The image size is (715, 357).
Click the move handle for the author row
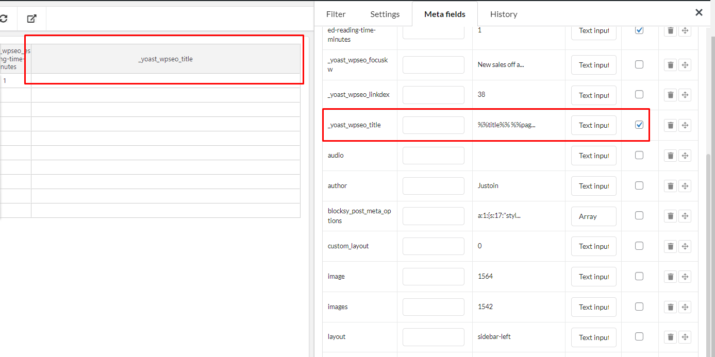coord(685,186)
